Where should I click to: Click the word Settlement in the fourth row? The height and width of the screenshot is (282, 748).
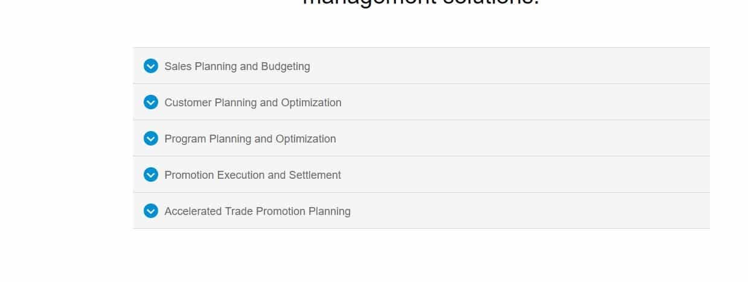[315, 175]
